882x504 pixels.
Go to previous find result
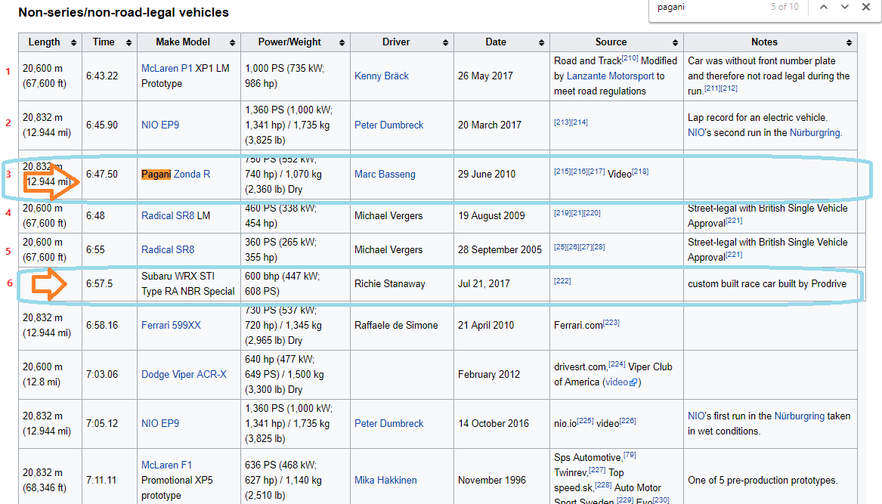824,7
